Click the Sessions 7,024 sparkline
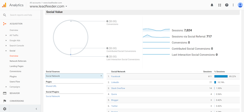 156,30
